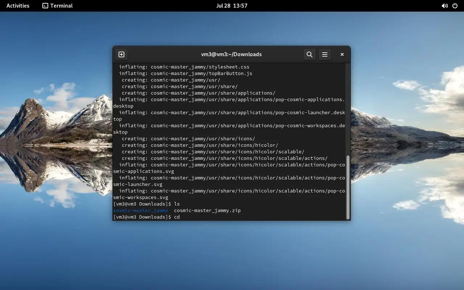Click the line creating cosmic-master_jammy/usr/

point(171,80)
